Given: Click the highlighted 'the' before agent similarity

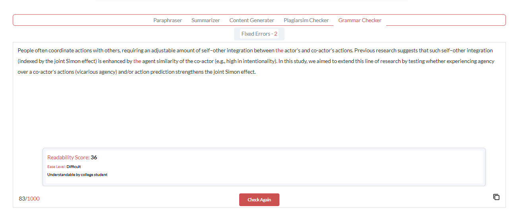Looking at the screenshot, I should coord(137,61).
